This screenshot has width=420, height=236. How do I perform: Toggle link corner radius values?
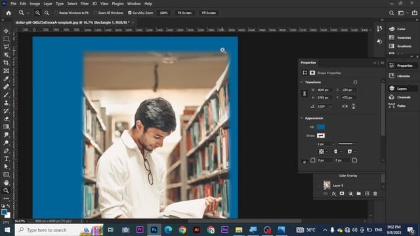coord(304,162)
